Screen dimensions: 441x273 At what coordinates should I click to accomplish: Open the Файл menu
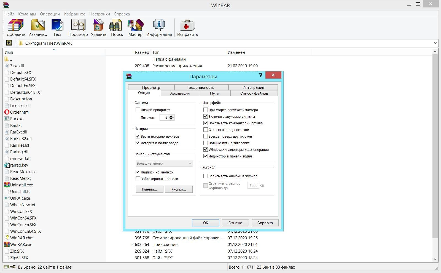tap(9, 14)
